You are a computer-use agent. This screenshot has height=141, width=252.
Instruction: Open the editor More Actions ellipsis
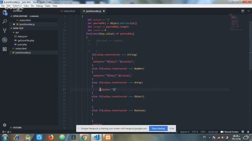pos(248,11)
